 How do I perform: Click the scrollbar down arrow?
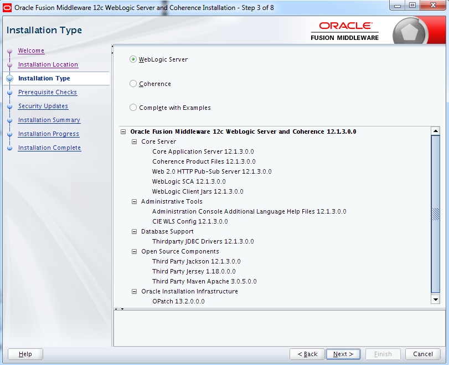pos(435,300)
